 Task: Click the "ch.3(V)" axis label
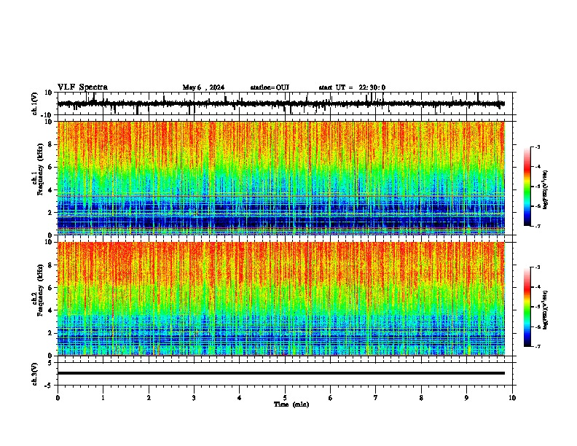tap(35, 374)
